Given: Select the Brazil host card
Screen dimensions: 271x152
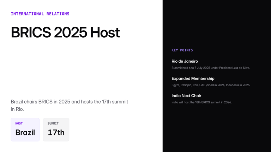Looking at the screenshot, I should 25,129.
